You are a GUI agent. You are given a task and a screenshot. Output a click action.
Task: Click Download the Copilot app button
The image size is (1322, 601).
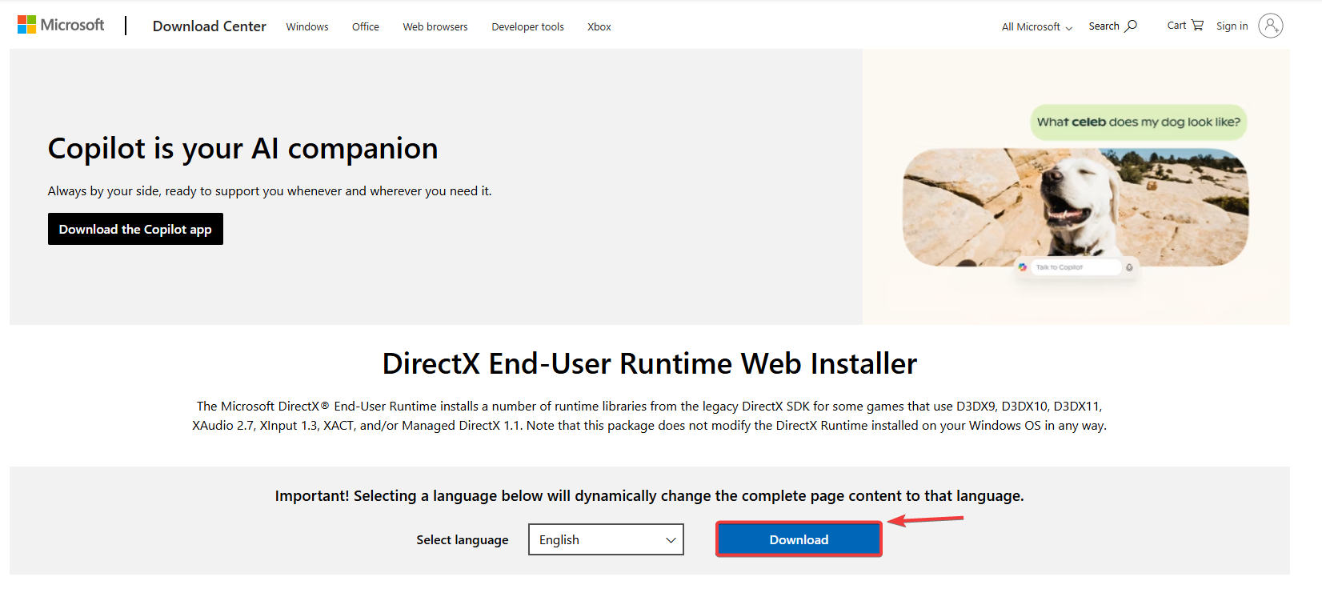pyautogui.click(x=135, y=229)
